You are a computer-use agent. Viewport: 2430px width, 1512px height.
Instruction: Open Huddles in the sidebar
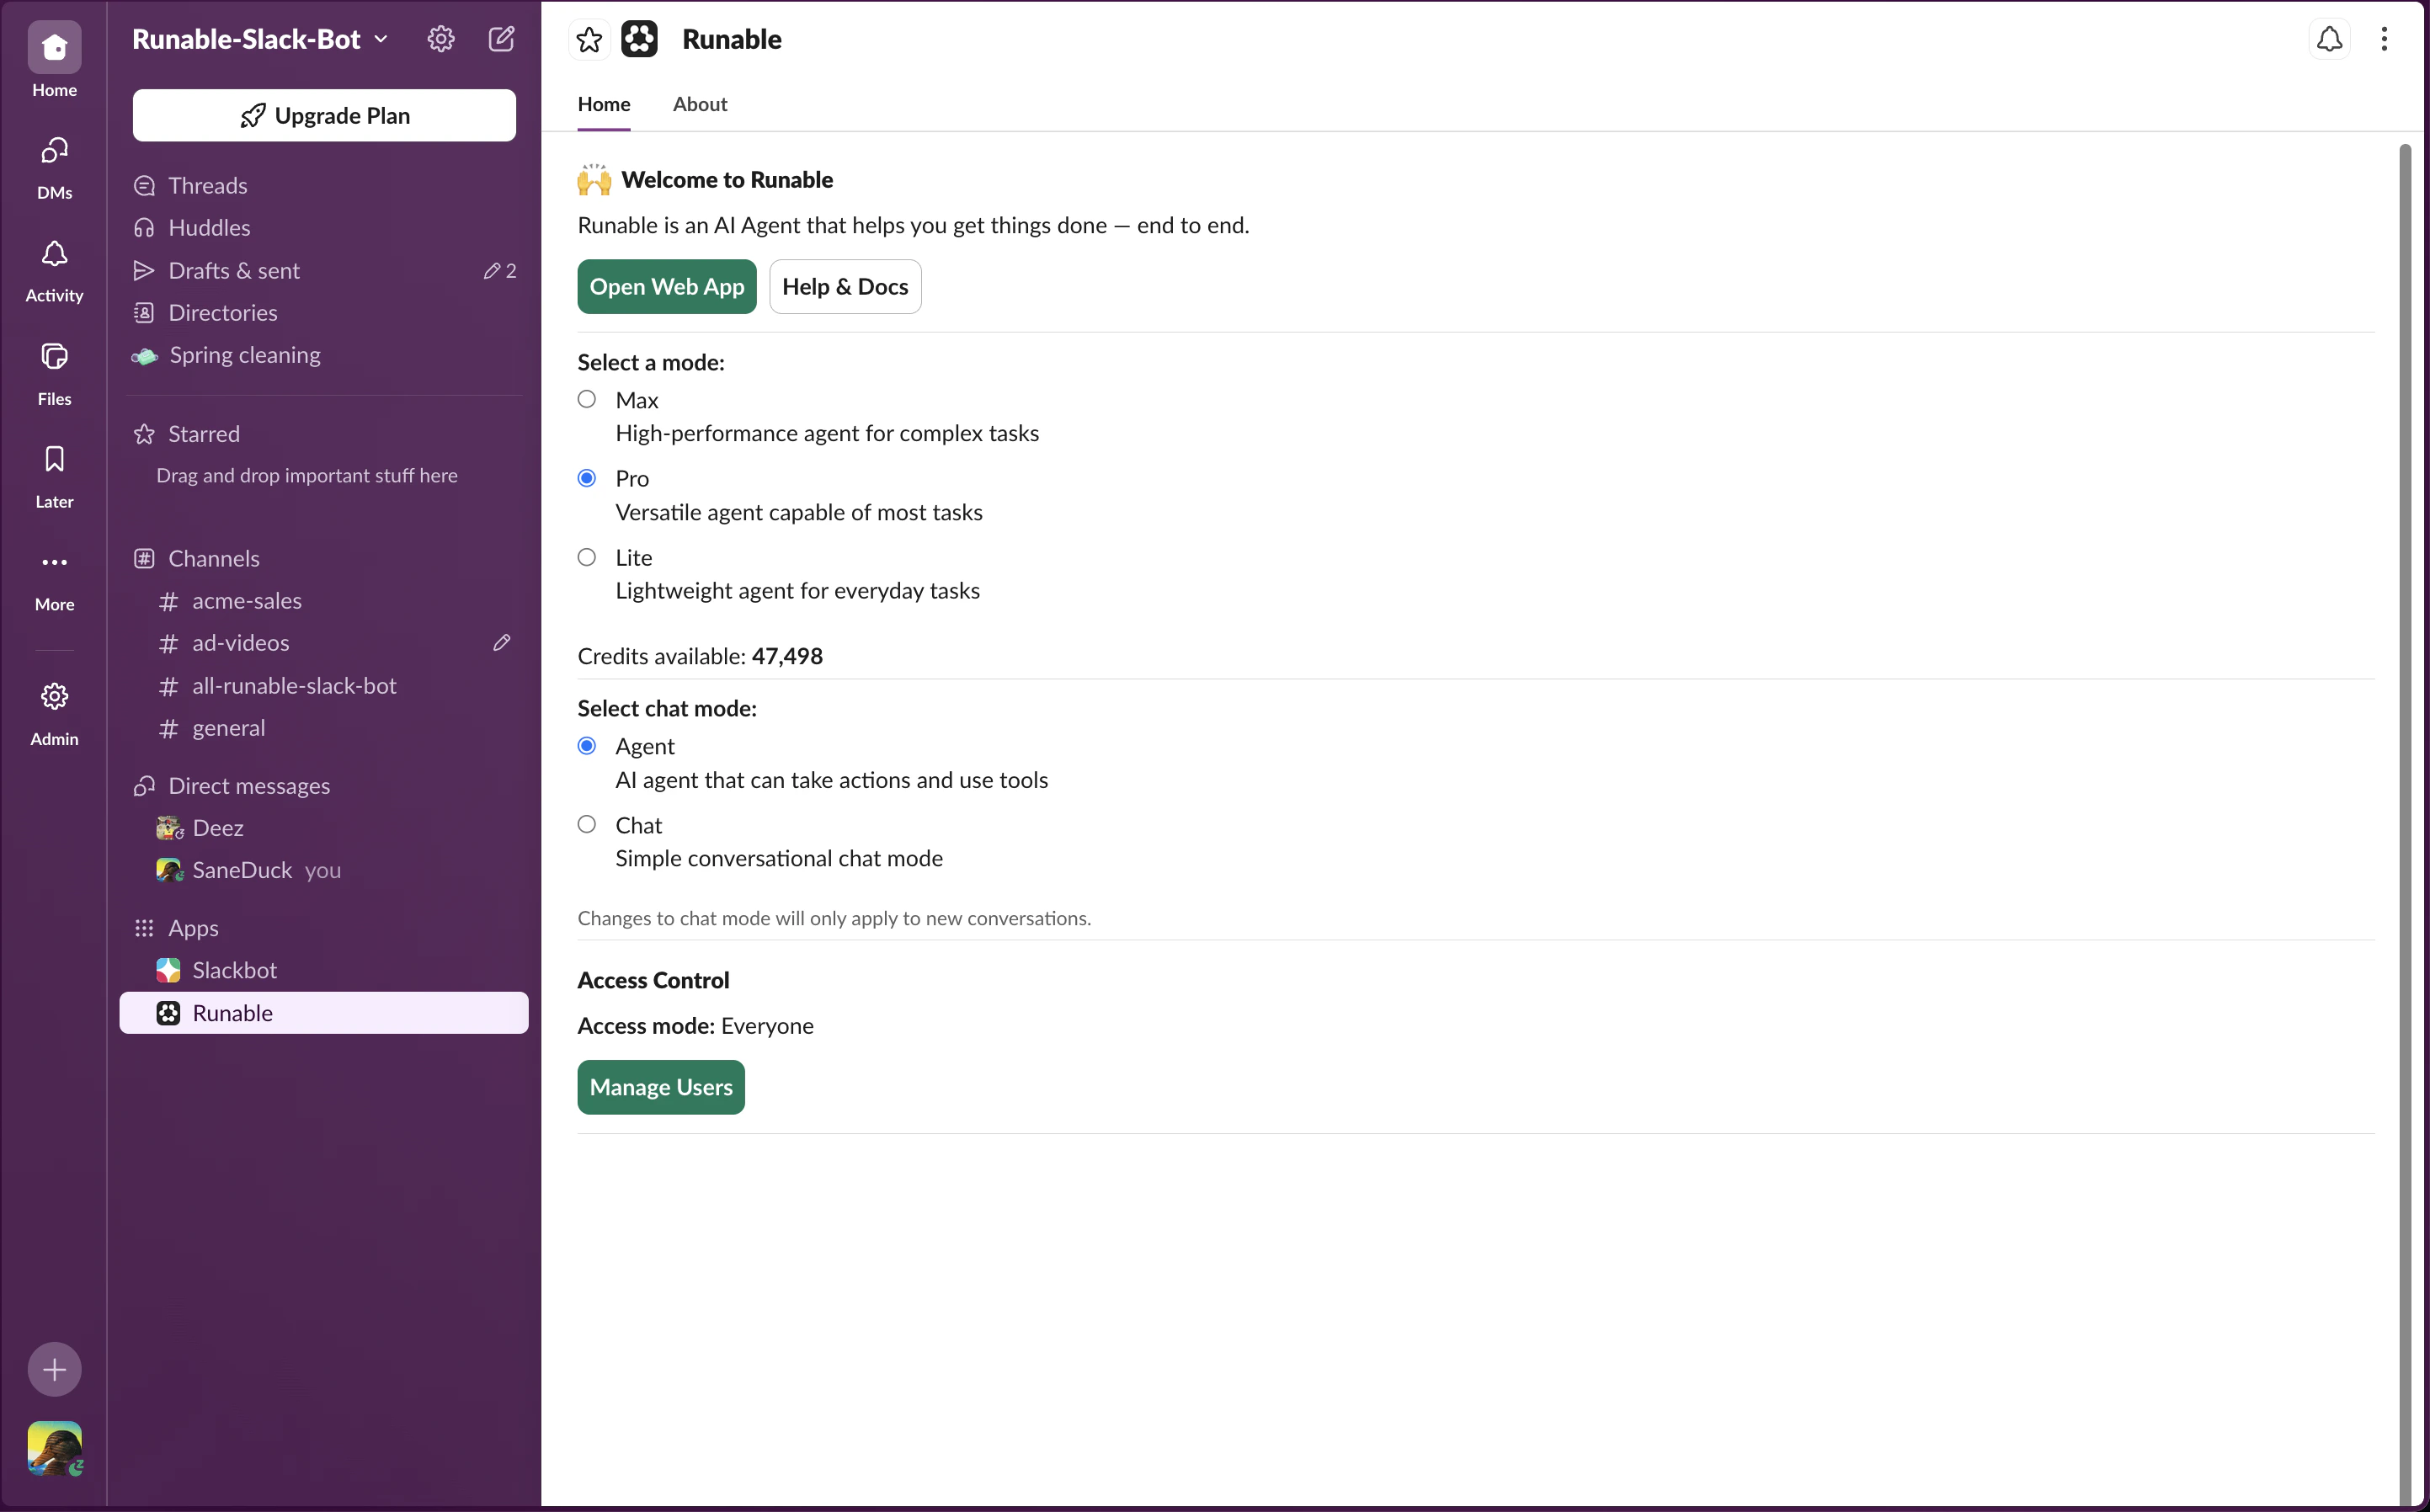324,228
